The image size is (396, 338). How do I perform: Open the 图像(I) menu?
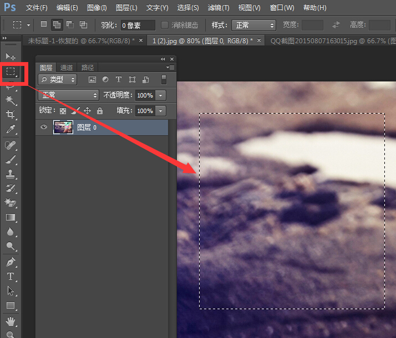tap(97, 8)
